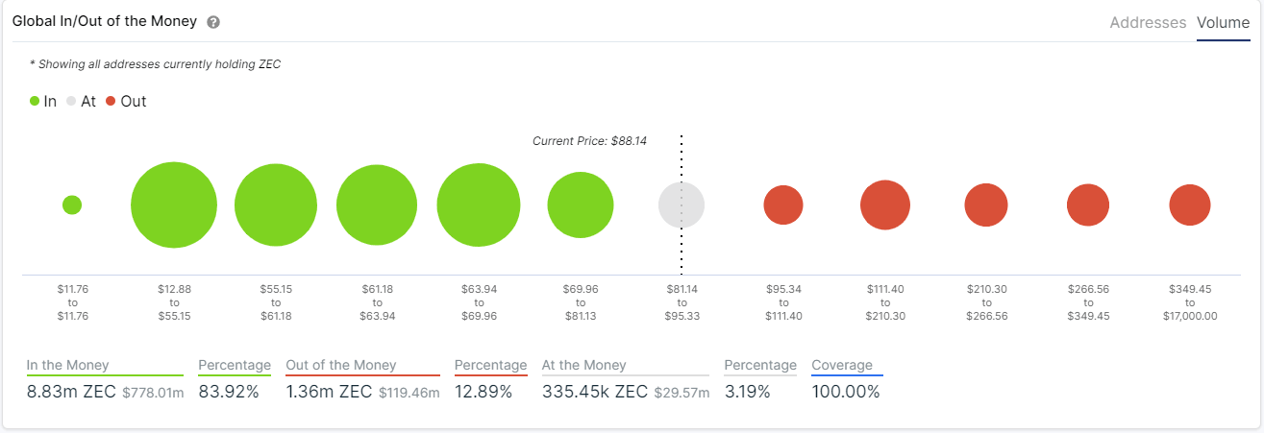Click the gray at-the-money bubble
The image size is (1264, 433).
(682, 204)
